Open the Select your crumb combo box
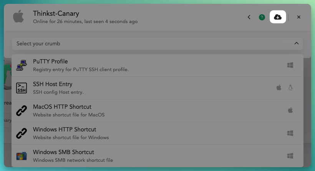Viewport: 315px width, 171px height. pos(157,43)
